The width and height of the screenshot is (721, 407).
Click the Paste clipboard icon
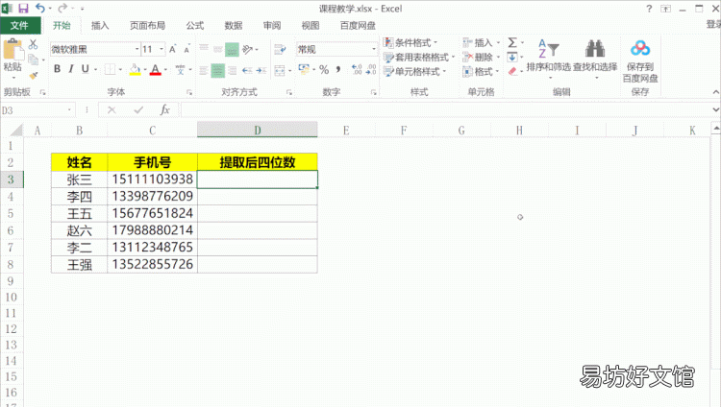click(x=12, y=50)
